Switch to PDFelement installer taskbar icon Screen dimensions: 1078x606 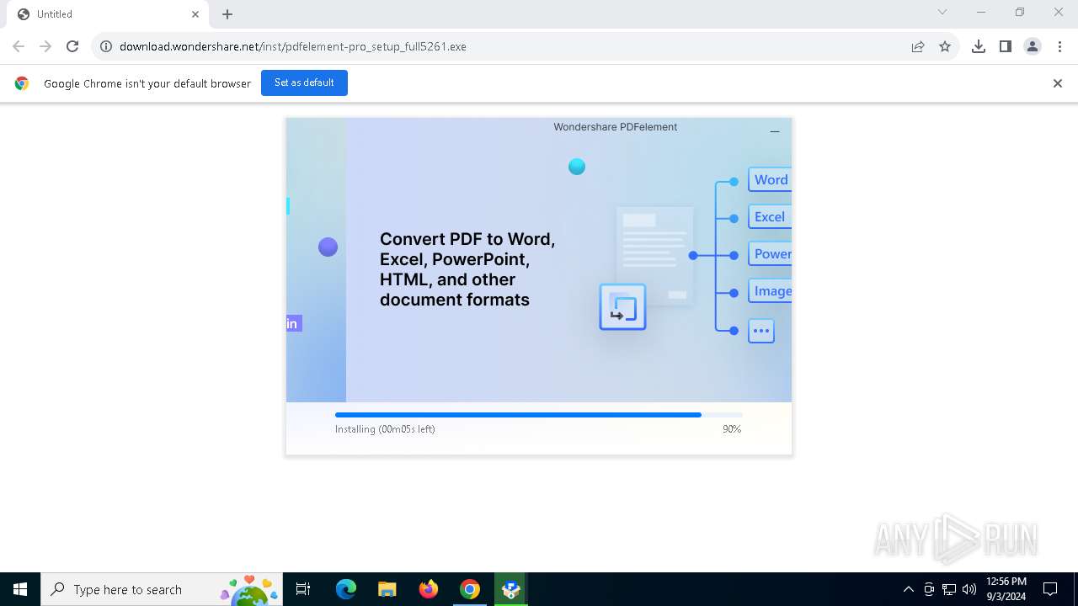(510, 589)
